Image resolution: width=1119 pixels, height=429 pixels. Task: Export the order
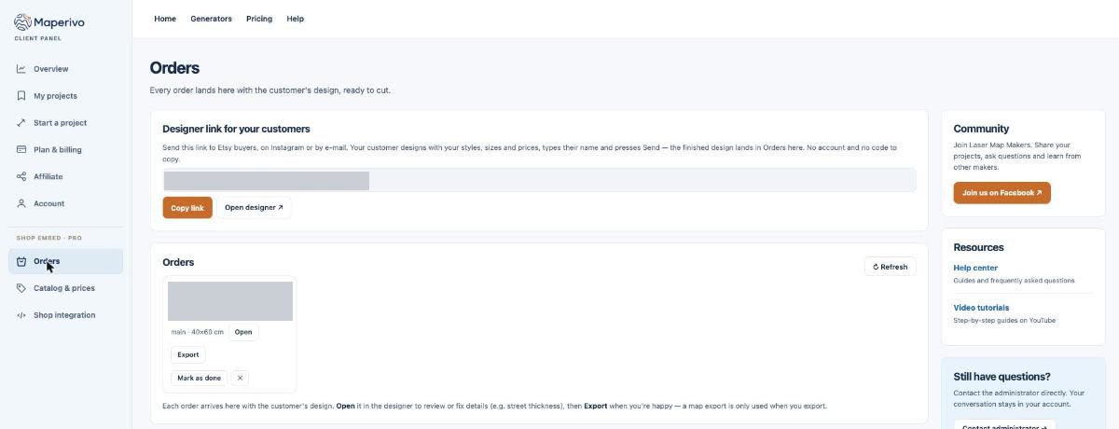point(188,354)
